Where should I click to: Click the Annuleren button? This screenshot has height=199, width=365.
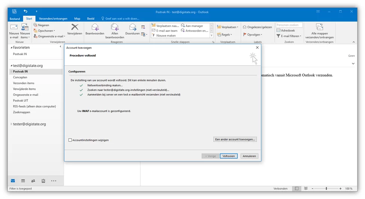coord(249,156)
